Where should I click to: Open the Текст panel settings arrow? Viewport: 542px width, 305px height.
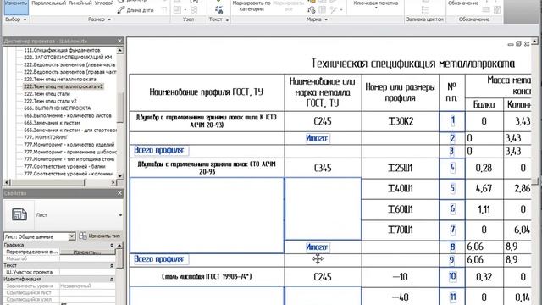[227, 20]
